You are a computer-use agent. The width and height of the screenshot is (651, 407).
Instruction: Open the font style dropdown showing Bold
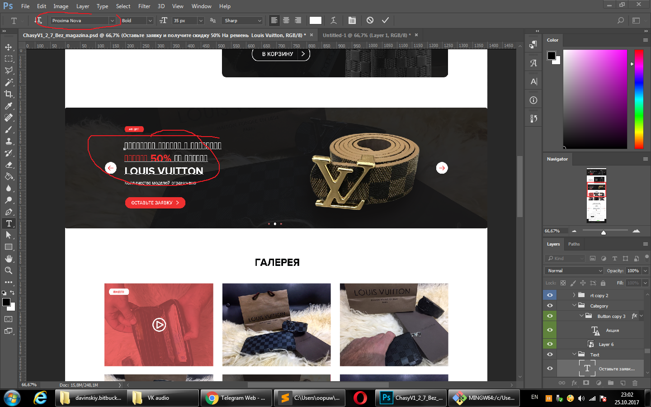[x=150, y=21]
